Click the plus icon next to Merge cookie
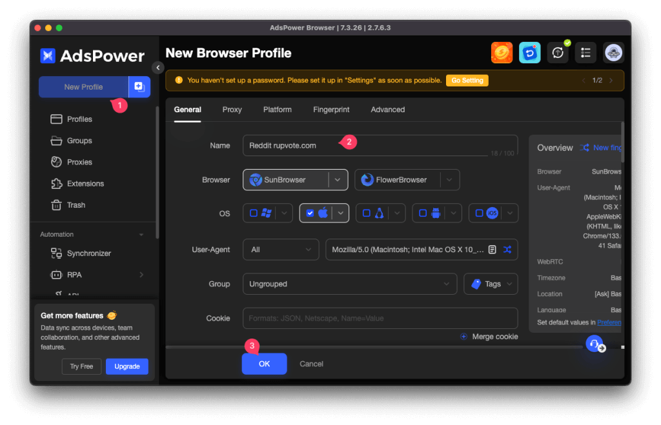 pyautogui.click(x=463, y=336)
